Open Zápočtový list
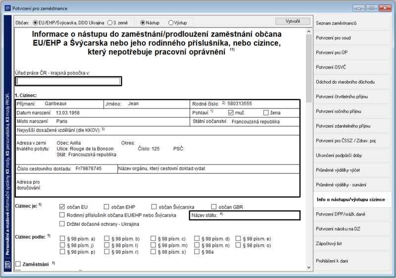396x278 pixels. pyautogui.click(x=352, y=243)
